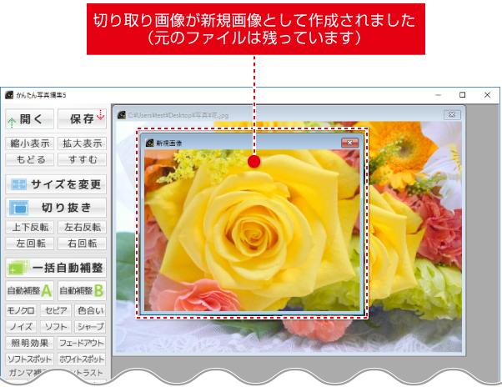Click the cropped rose image in 新規画像
Viewport: 502px width, 387px height.
tap(252, 230)
